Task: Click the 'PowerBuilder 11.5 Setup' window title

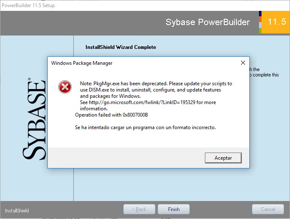Action: [28, 5]
